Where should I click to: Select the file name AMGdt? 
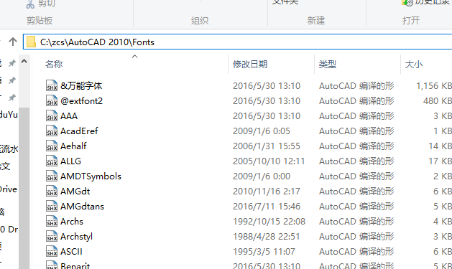click(75, 192)
